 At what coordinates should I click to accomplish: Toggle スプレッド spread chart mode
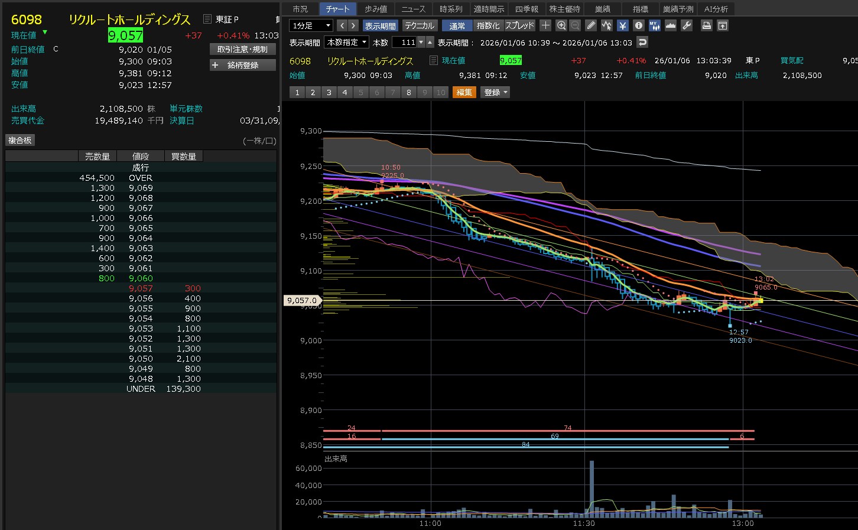[519, 25]
